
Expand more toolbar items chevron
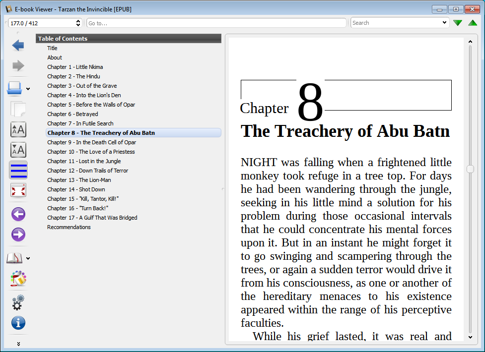[18, 344]
